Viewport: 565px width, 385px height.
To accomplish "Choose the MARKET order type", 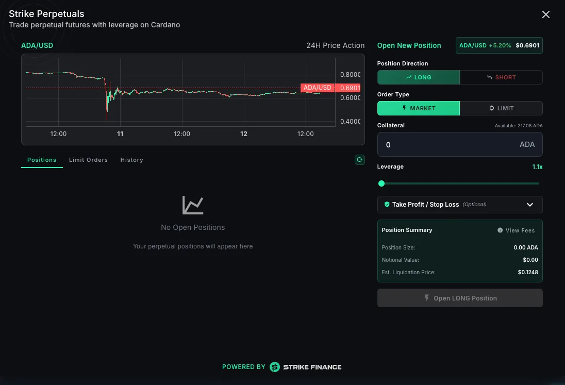I will click(419, 108).
